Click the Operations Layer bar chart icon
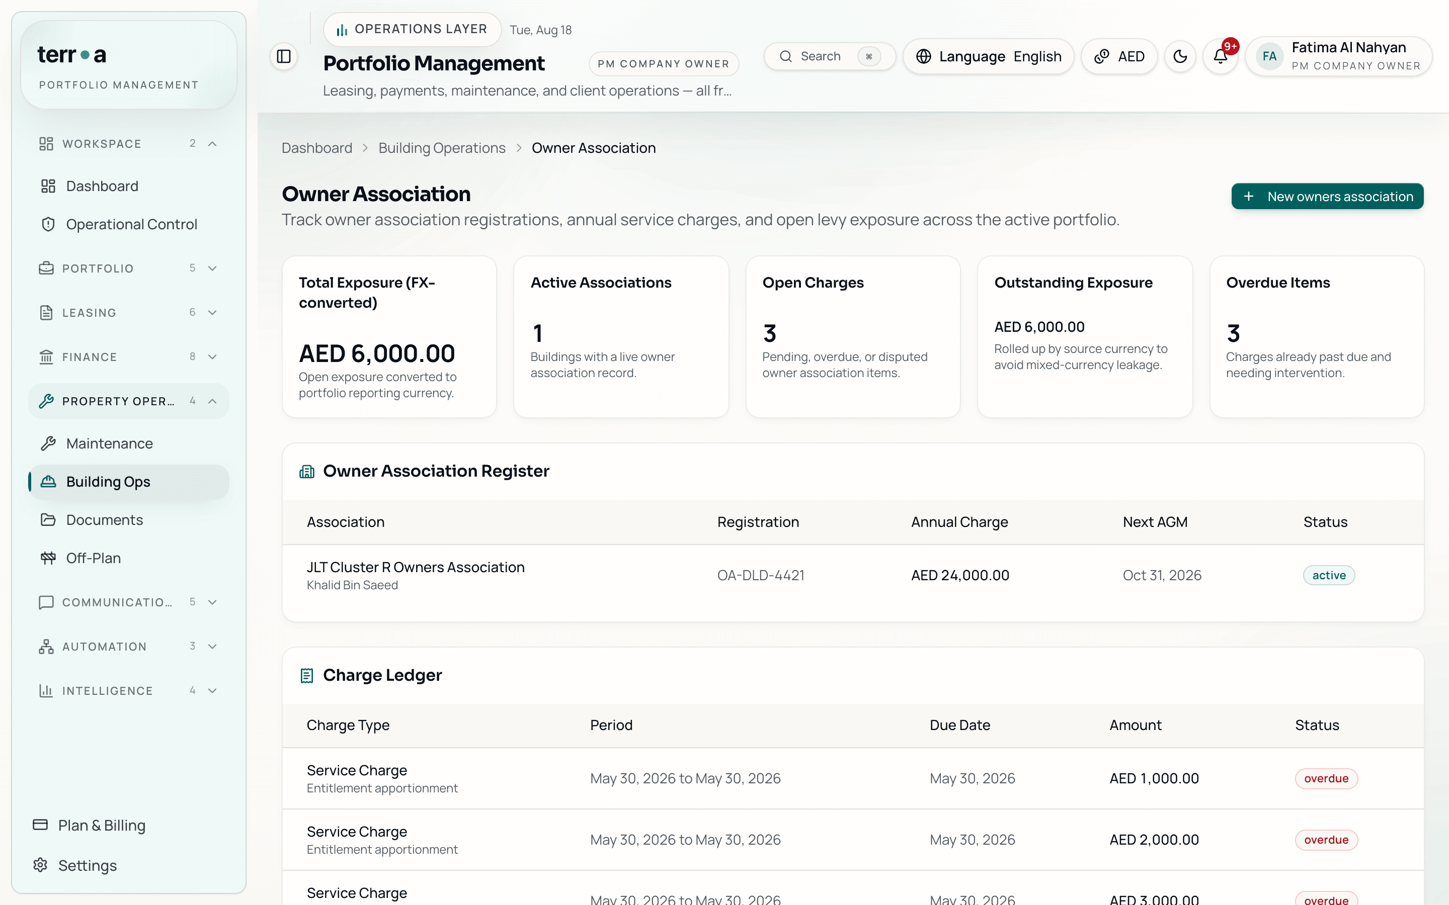Viewport: 1449px width, 905px height. pos(342,30)
